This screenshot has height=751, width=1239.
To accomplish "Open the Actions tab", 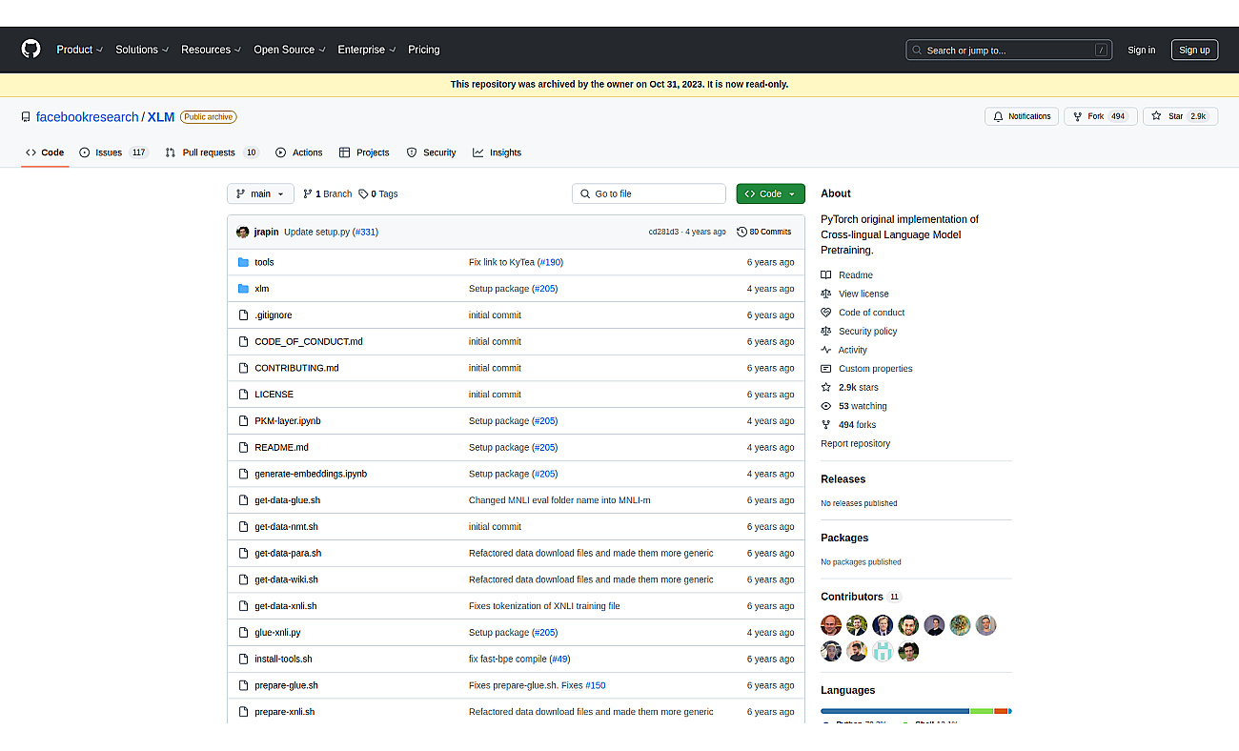I will coord(299,152).
